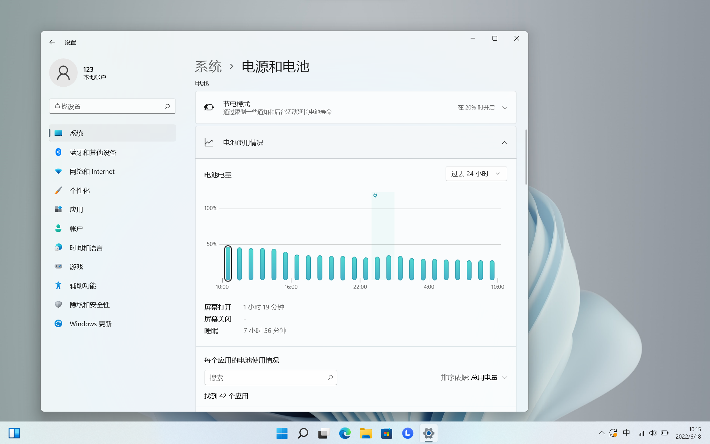Open the 排序依据 总用电量 dropdown
Image resolution: width=710 pixels, height=444 pixels.
474,377
